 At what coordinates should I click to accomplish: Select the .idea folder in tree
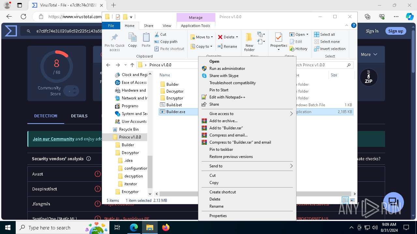pyautogui.click(x=128, y=161)
